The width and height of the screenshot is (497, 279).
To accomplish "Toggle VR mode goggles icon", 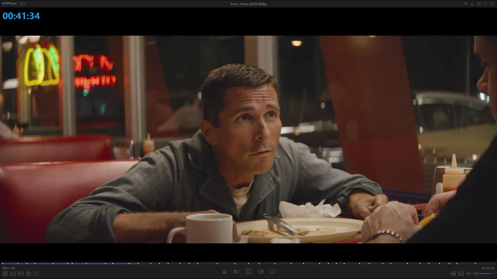I will tap(21, 274).
